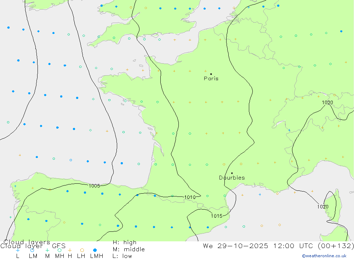Click the weatheronline.co.uk copyright link

click(324, 256)
